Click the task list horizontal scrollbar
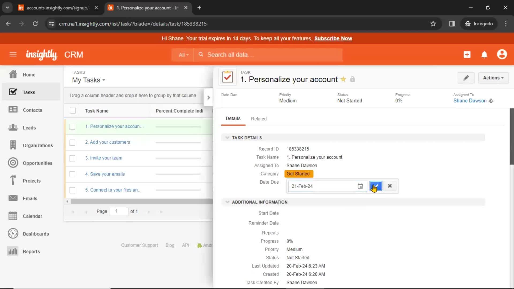The width and height of the screenshot is (514, 289). pyautogui.click(x=141, y=201)
